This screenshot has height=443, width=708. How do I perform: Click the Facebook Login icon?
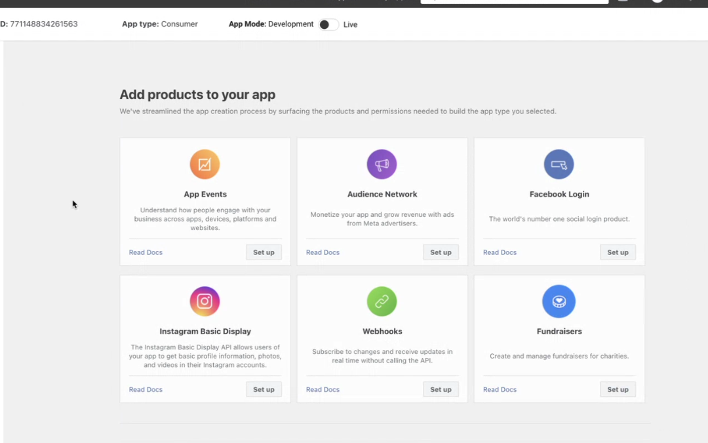click(559, 164)
